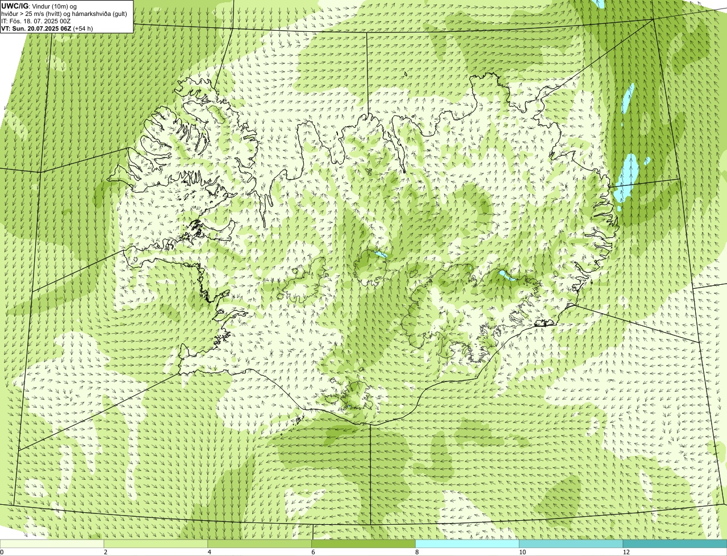727x556 pixels.
Task: Click the legend tick label '6'
Action: tap(313, 552)
